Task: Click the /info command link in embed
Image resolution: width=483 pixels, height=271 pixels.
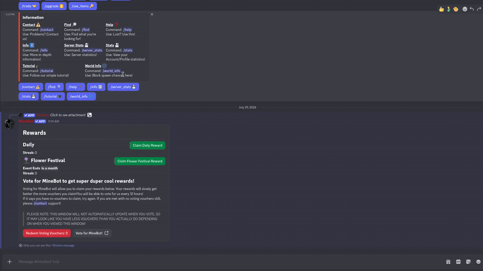Action: pyautogui.click(x=44, y=51)
